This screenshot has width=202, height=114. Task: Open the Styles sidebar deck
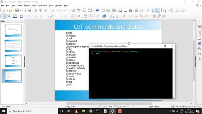click(x=199, y=48)
